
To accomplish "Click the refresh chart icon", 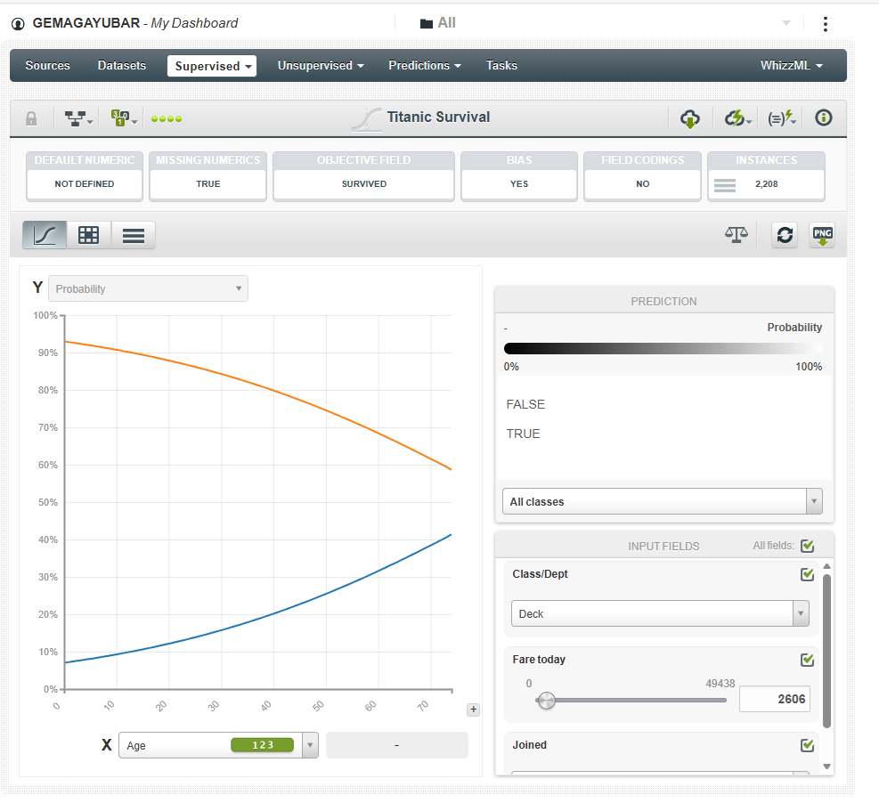I will pyautogui.click(x=784, y=235).
